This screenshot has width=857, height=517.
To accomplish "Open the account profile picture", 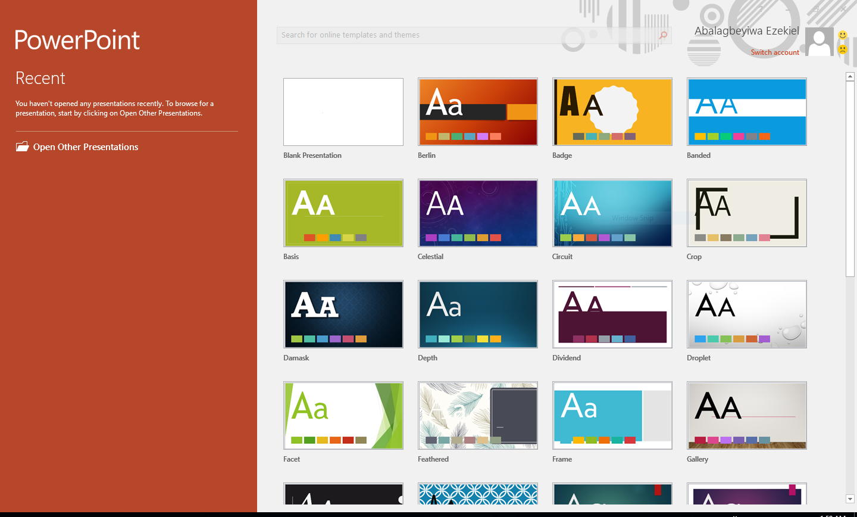I will tap(820, 42).
